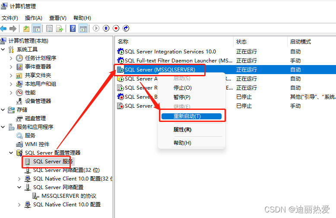336x218 pixels.
Task: Select the 磁盘管理 tree item
Action: [35, 118]
